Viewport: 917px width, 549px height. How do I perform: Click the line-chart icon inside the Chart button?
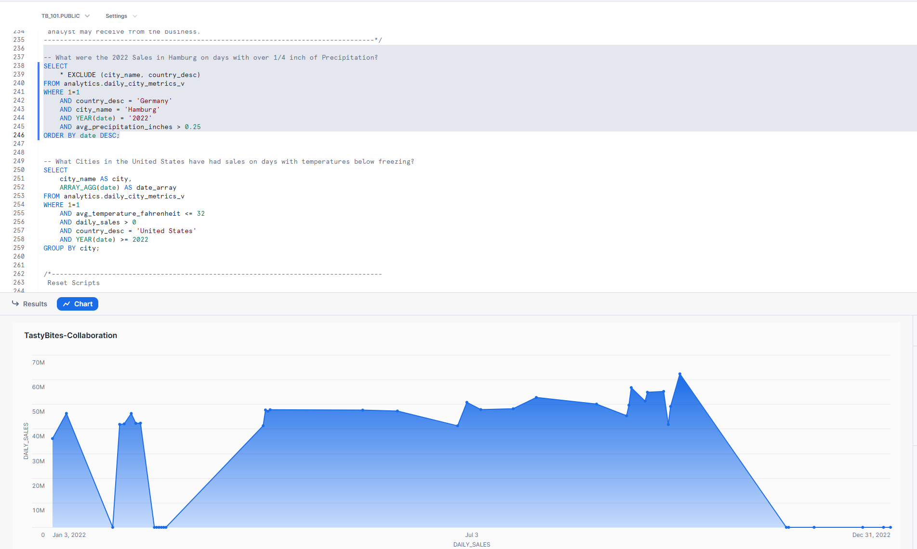(66, 304)
